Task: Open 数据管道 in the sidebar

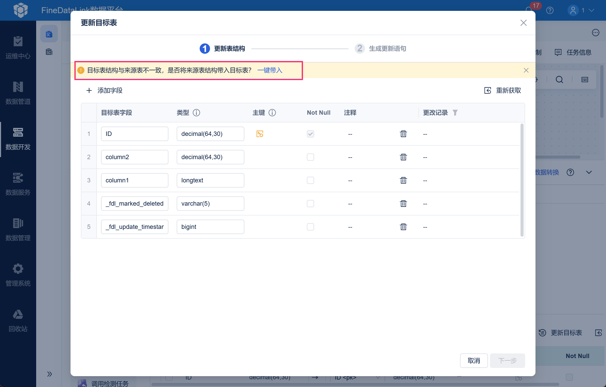Action: [18, 94]
